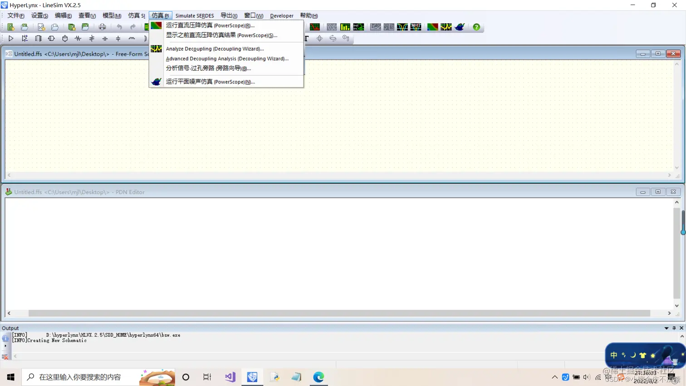The height and width of the screenshot is (386, 686).
Task: Open the 文件(F) menu
Action: tap(16, 15)
